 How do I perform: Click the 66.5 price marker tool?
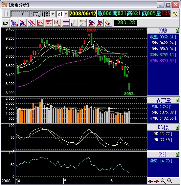point(74,23)
